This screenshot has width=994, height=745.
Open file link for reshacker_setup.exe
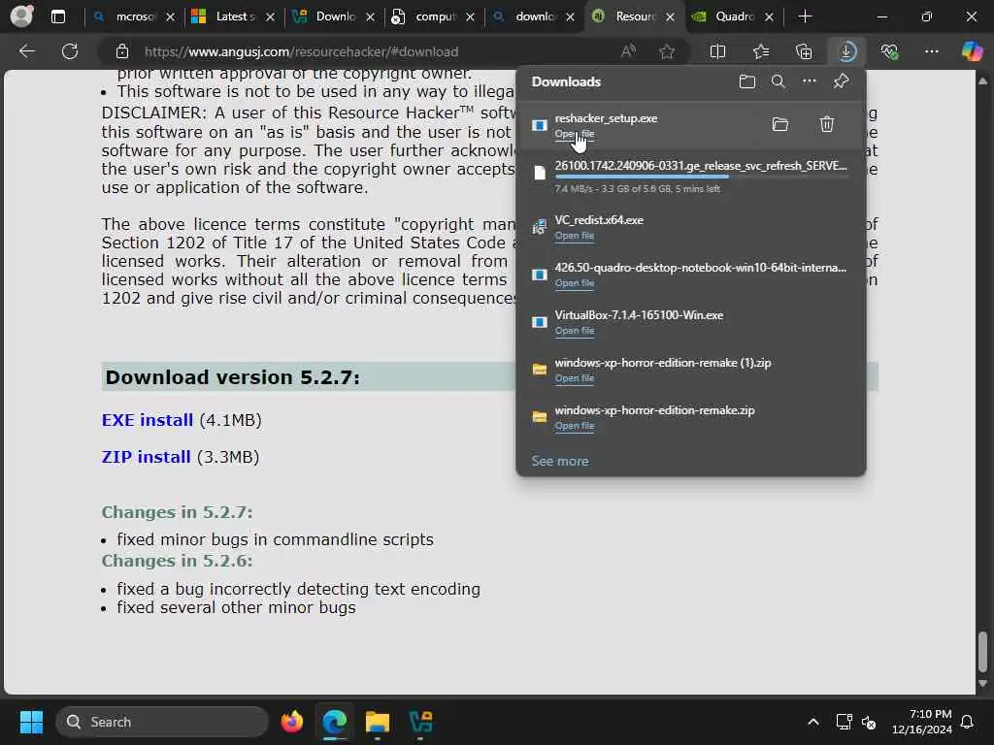tap(575, 134)
